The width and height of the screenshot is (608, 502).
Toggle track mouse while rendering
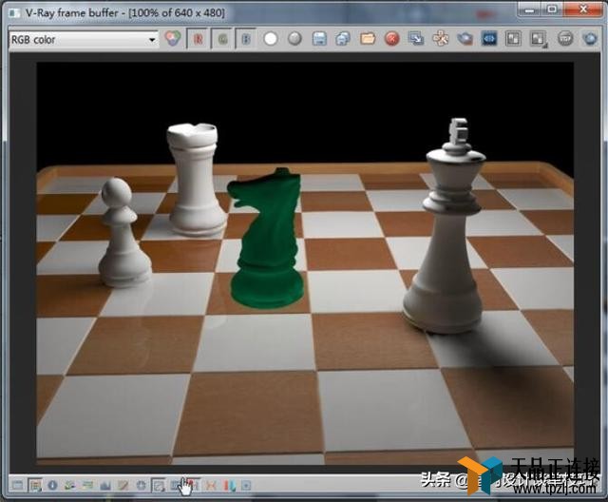point(441,39)
